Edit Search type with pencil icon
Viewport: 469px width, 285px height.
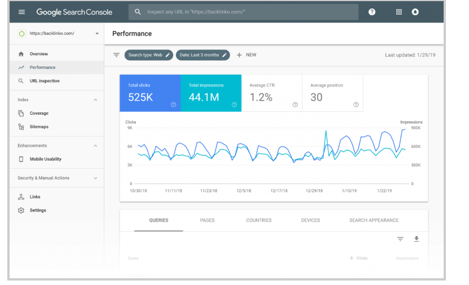tap(168, 55)
